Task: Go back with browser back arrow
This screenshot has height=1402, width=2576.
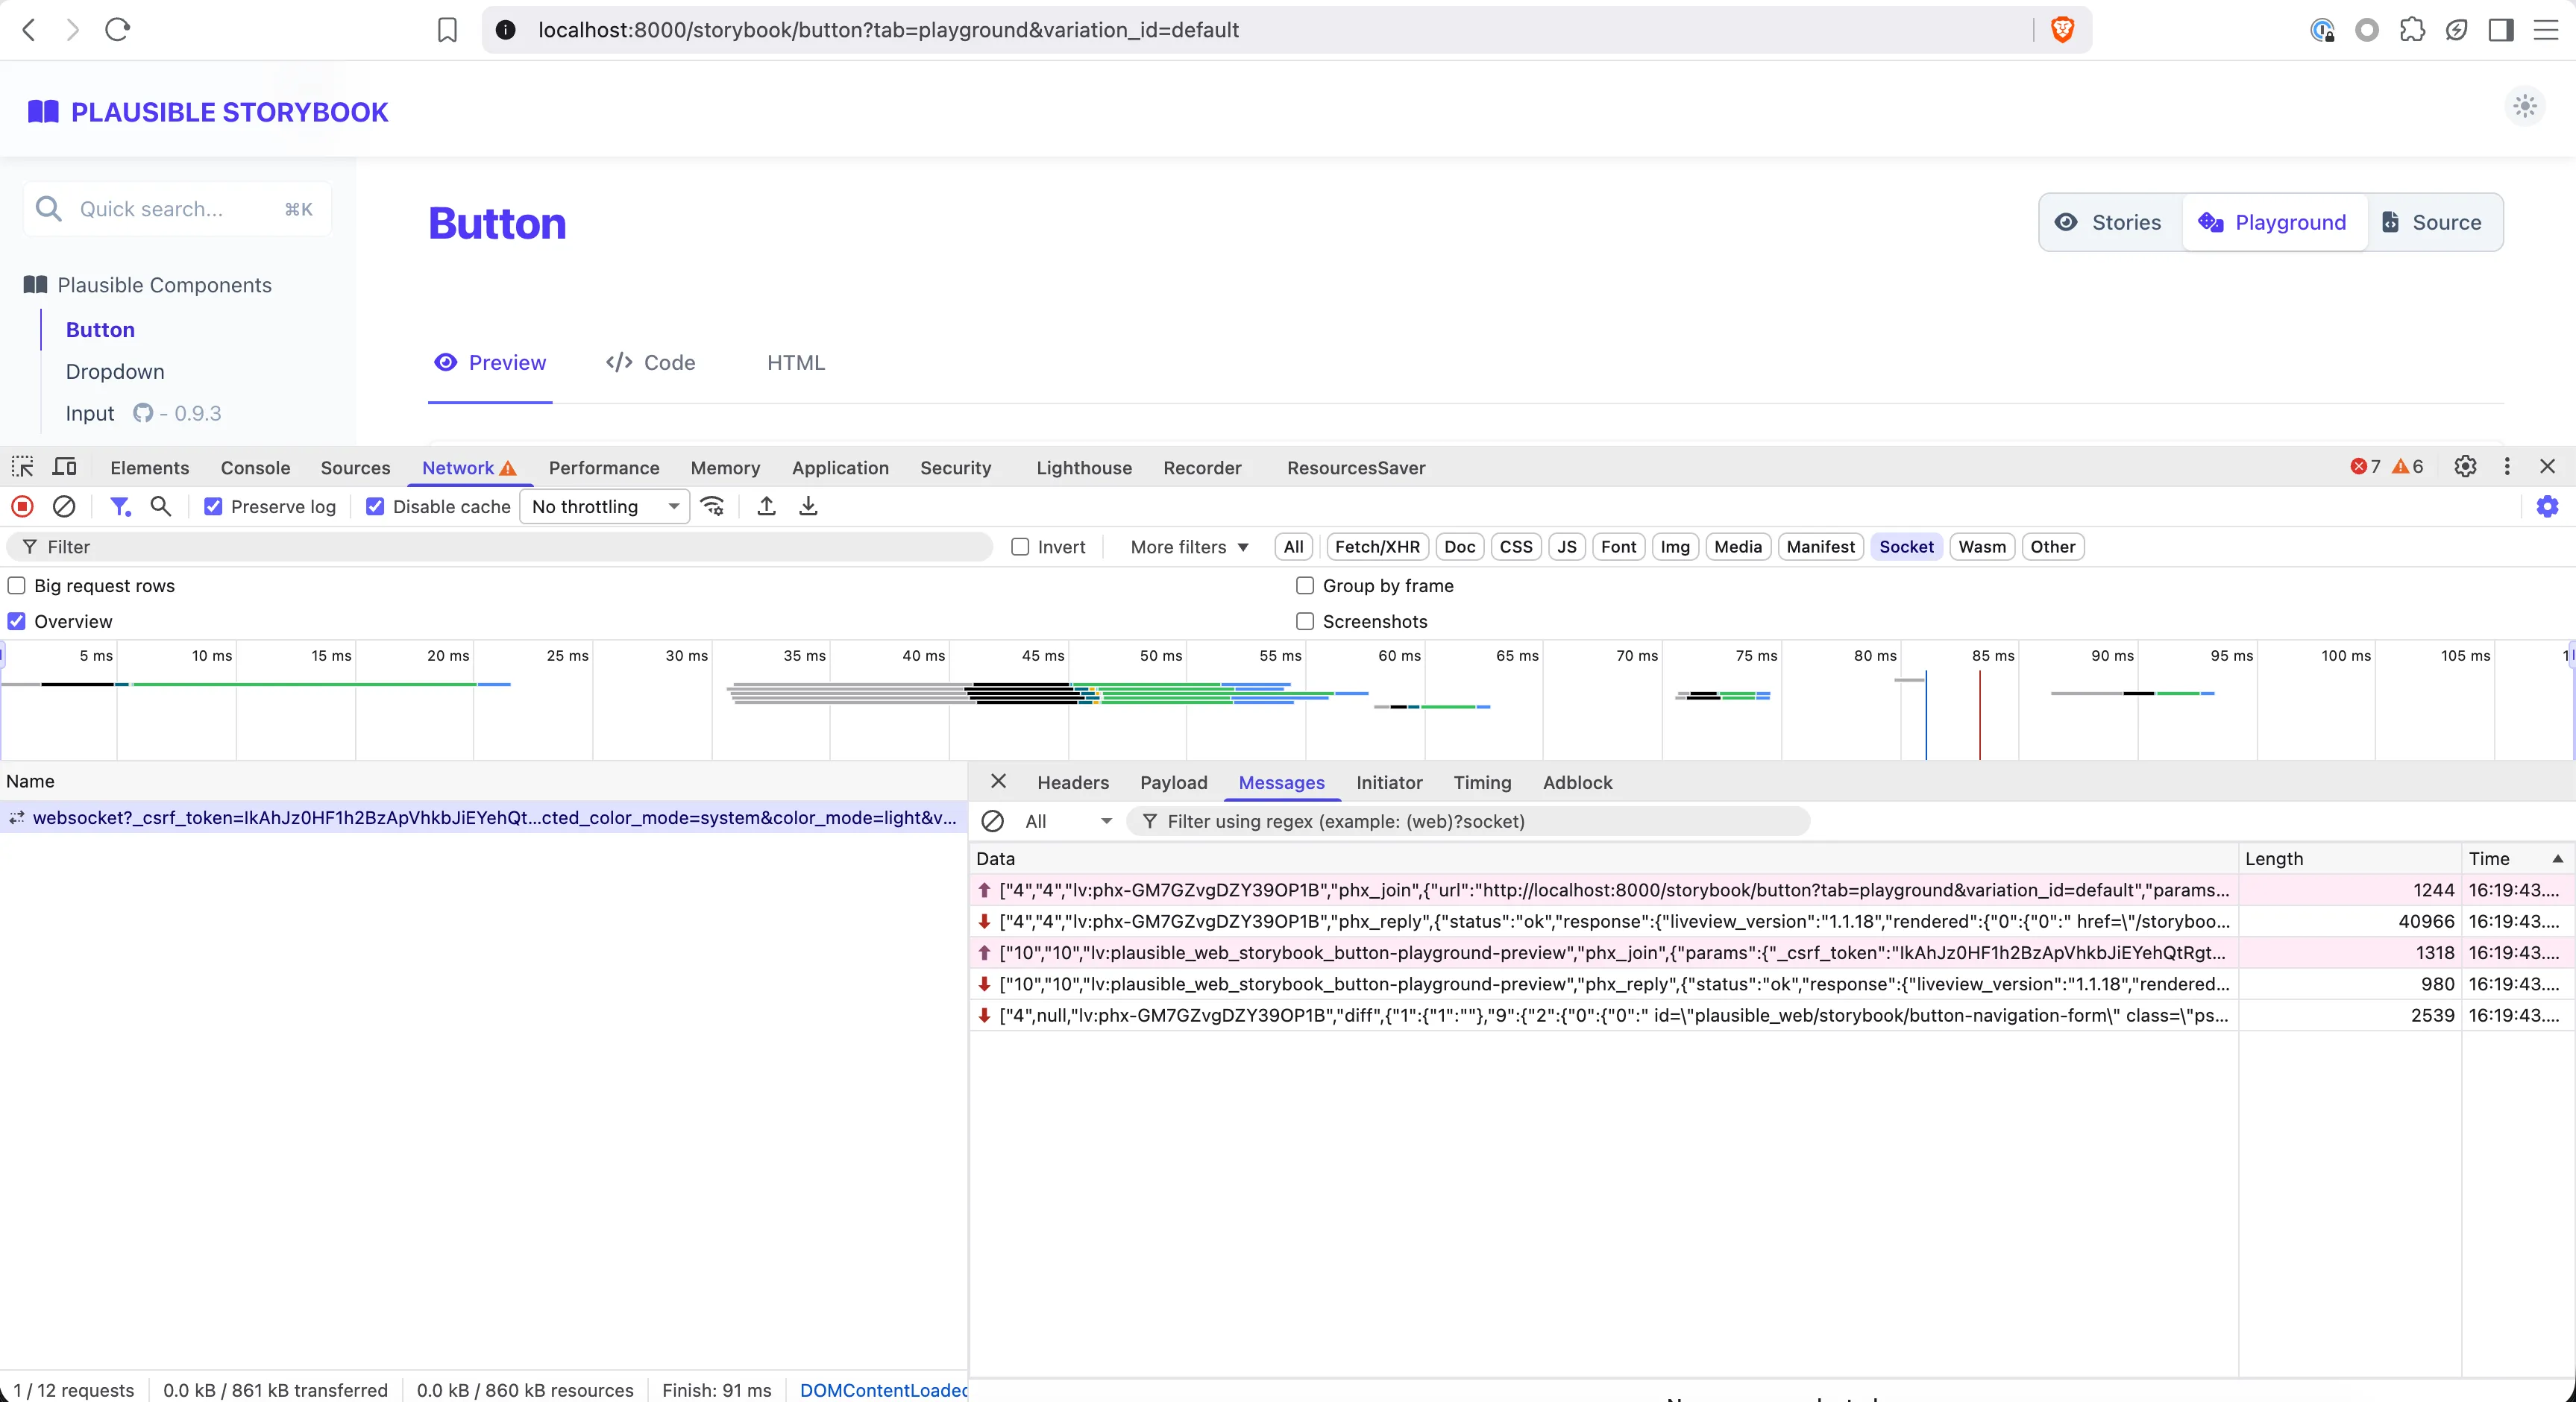Action: pos(29,30)
